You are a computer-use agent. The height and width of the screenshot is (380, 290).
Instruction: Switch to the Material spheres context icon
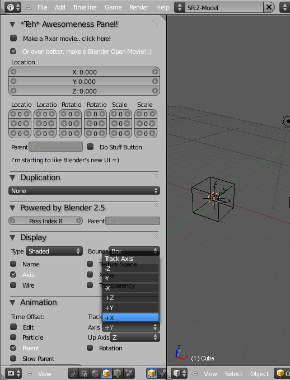tap(129, 373)
